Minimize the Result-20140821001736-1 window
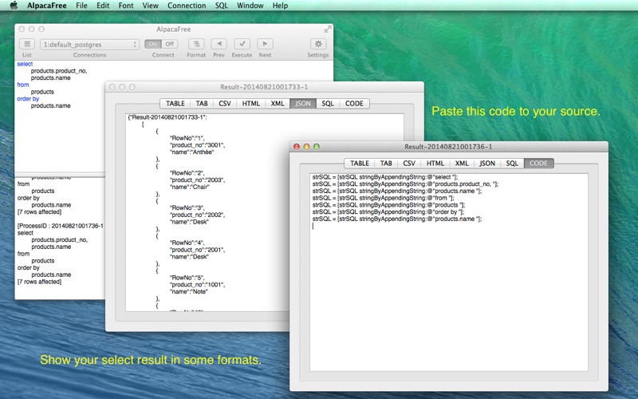 (306, 147)
